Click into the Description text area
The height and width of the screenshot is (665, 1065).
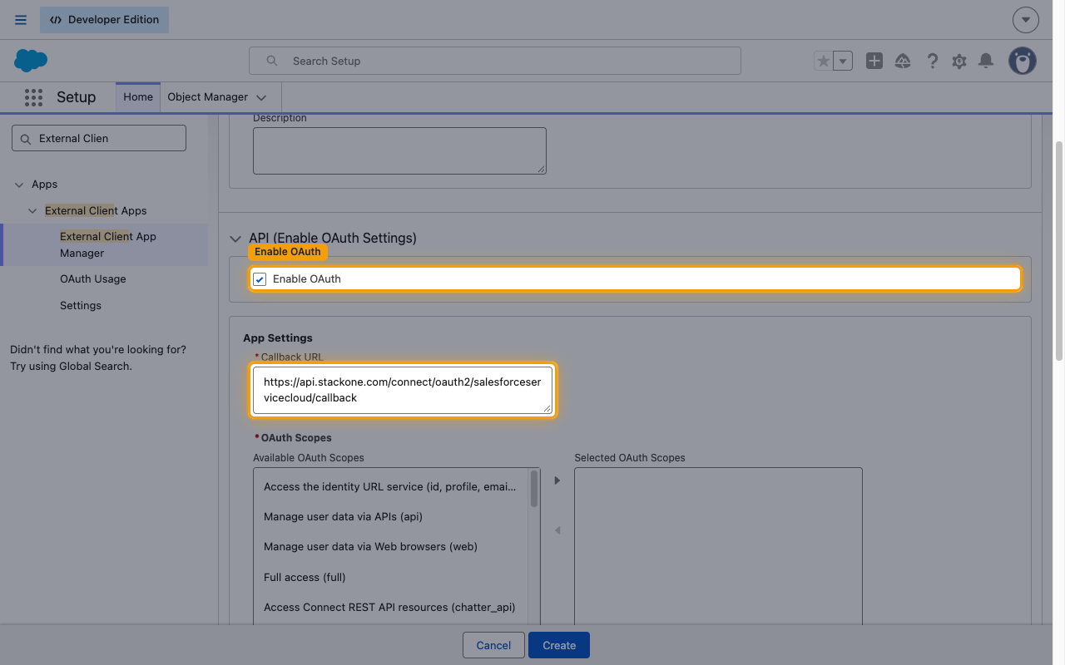click(x=399, y=150)
